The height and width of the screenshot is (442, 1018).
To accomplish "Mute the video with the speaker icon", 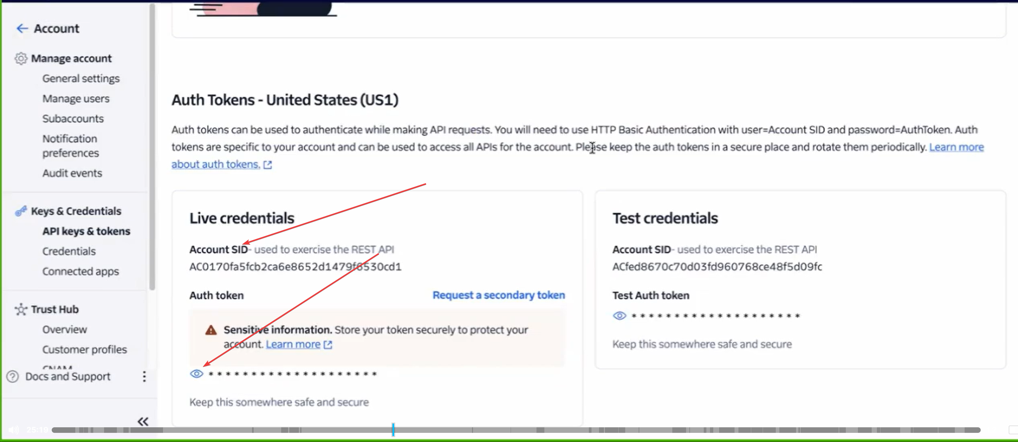I will pos(13,430).
